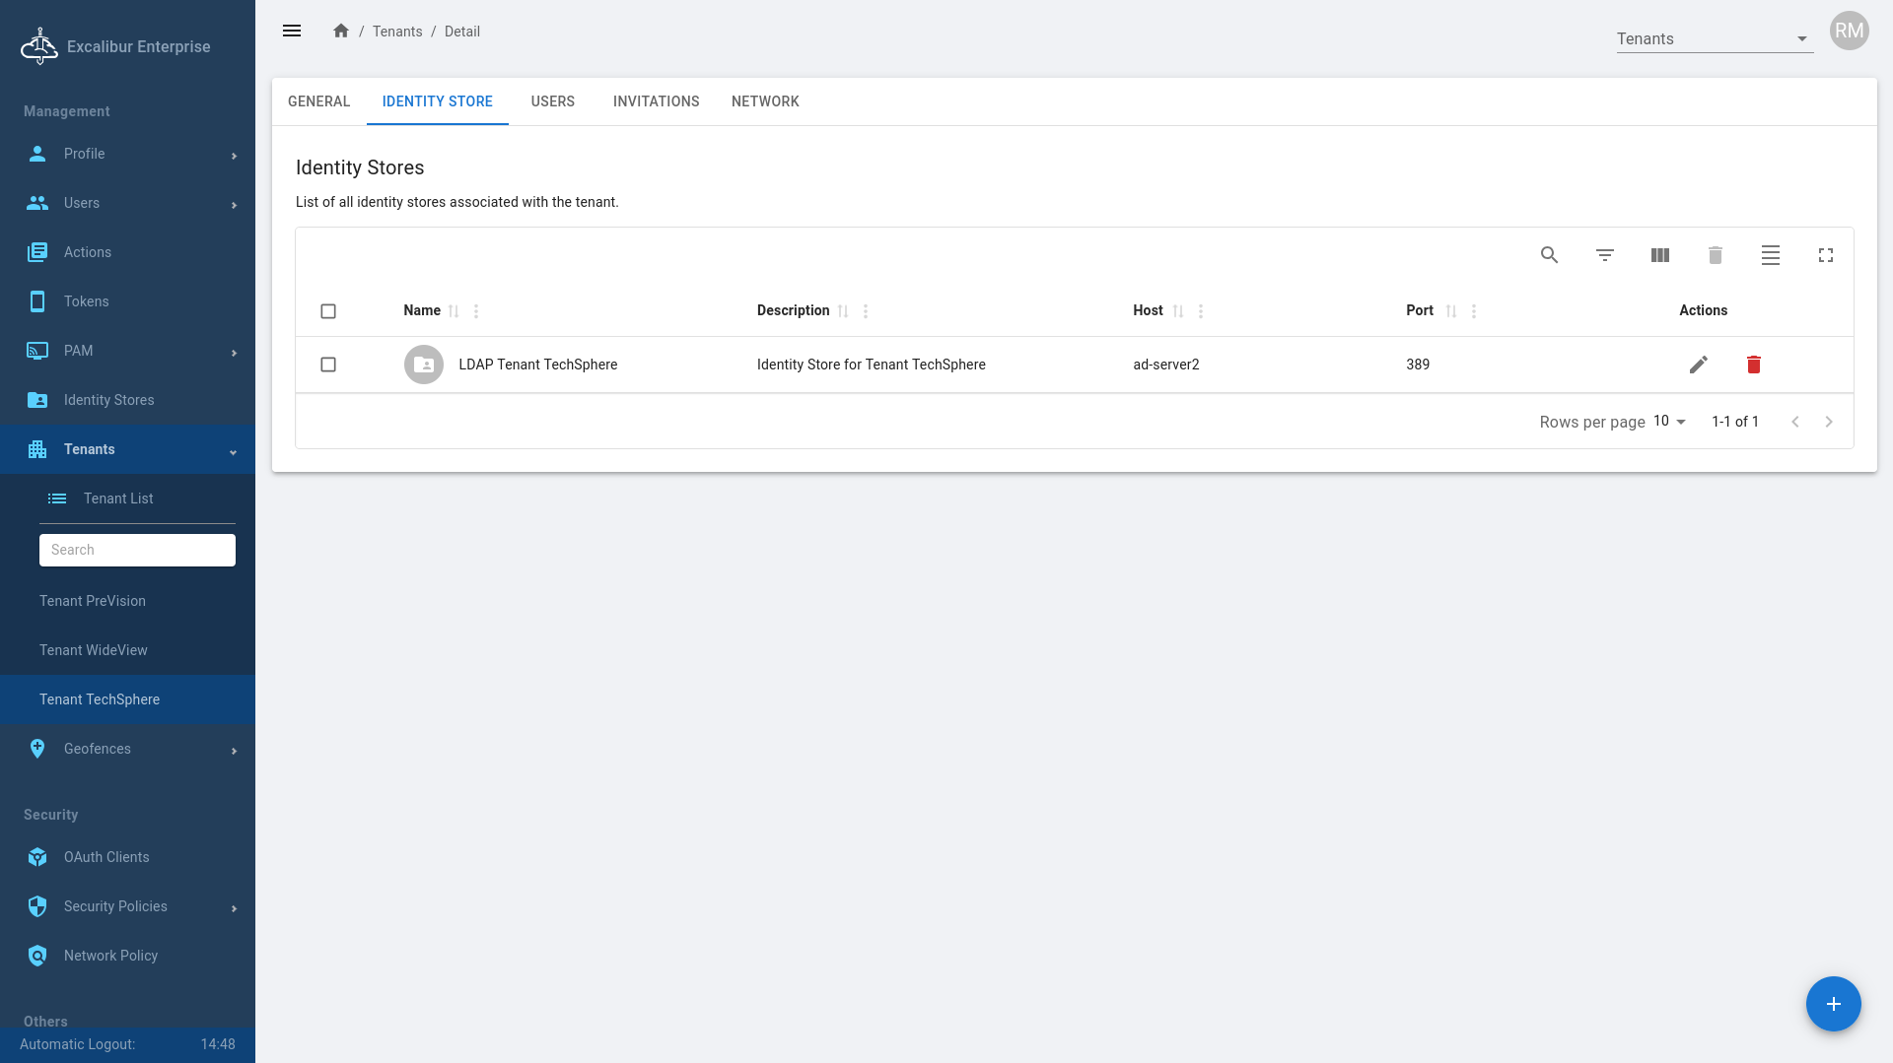Open Tenant WideView in the sidebar
This screenshot has width=1893, height=1063.
click(94, 650)
